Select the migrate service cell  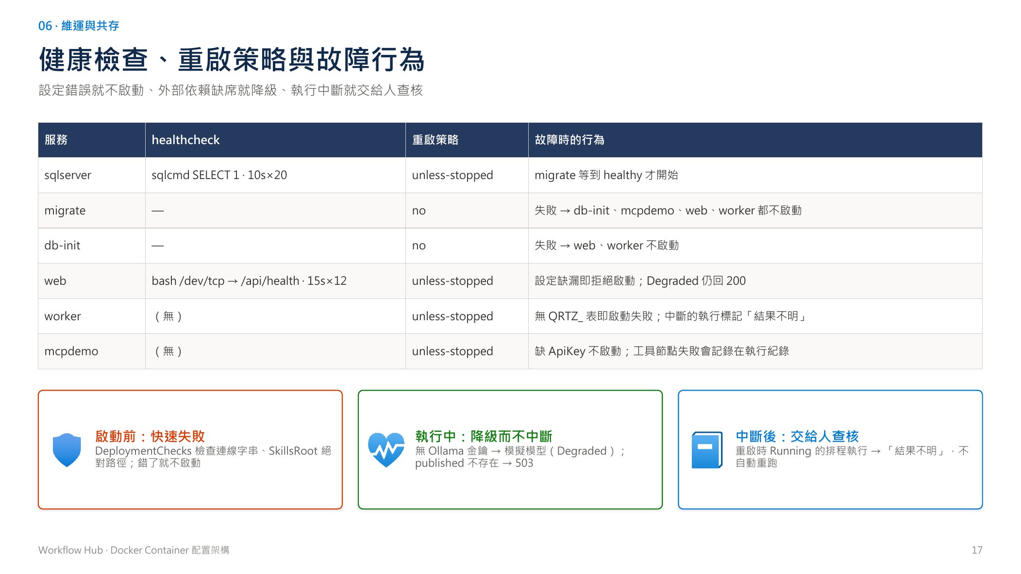coord(92,211)
